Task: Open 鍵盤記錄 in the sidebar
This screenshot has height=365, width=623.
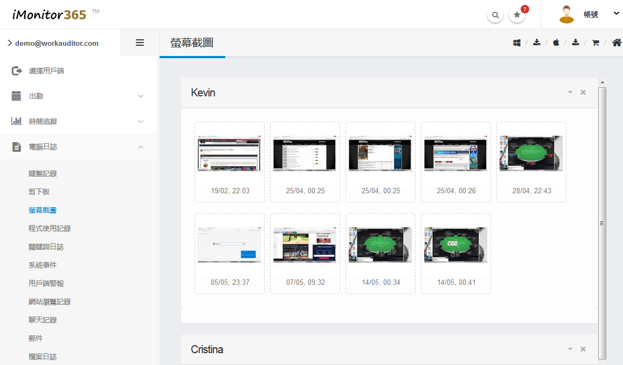Action: 43,173
